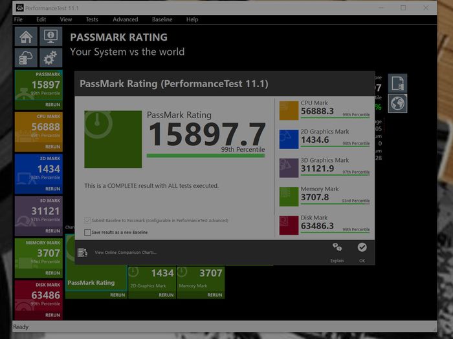The height and width of the screenshot is (339, 453).
Task: Click the purple 3D Graphics Mark tile in dialog
Action: [289, 168]
